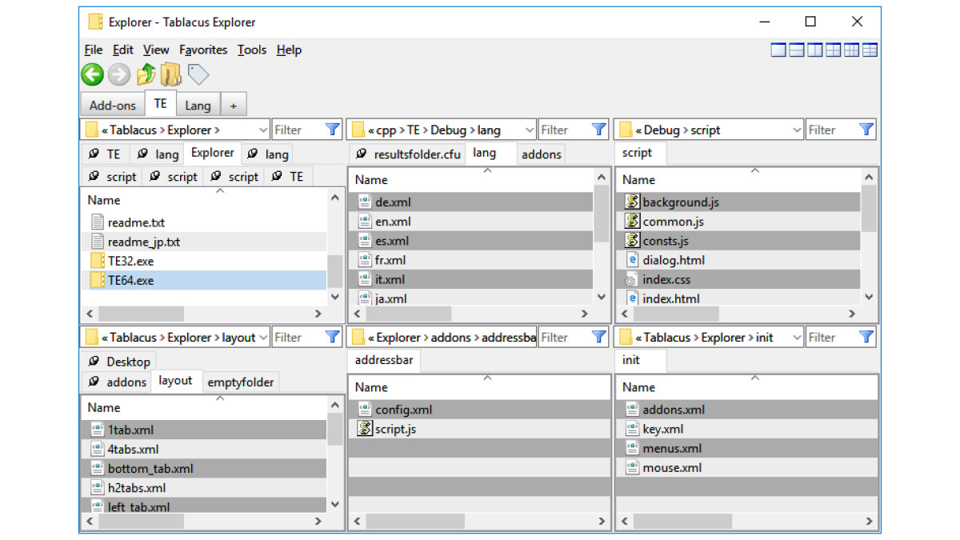The width and height of the screenshot is (960, 540).
Task: Open the Tablacus Explorer path dropdown arrow
Action: point(264,129)
